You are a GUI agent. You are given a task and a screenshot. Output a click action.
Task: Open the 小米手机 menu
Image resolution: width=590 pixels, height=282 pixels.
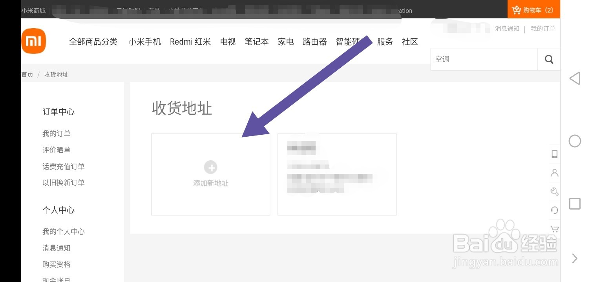coord(145,42)
